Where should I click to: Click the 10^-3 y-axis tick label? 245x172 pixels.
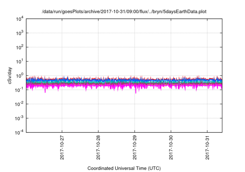19,118
